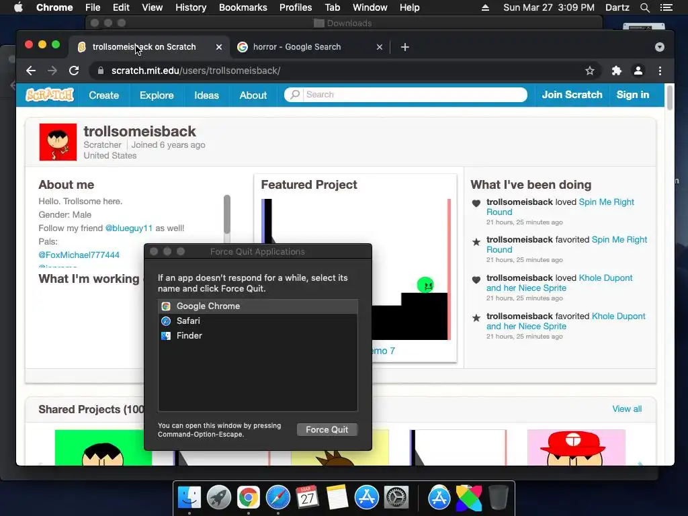
Task: Open the History menu
Action: click(x=191, y=7)
